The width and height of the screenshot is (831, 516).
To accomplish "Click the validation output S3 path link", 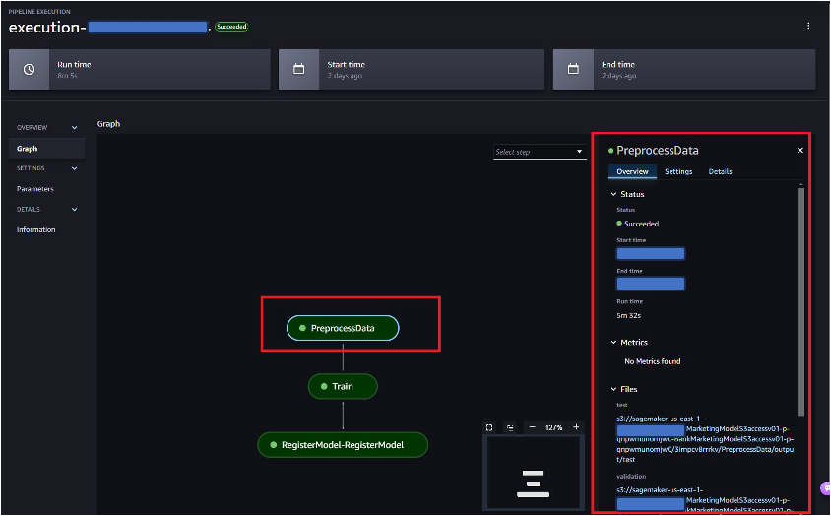I will pos(703,500).
